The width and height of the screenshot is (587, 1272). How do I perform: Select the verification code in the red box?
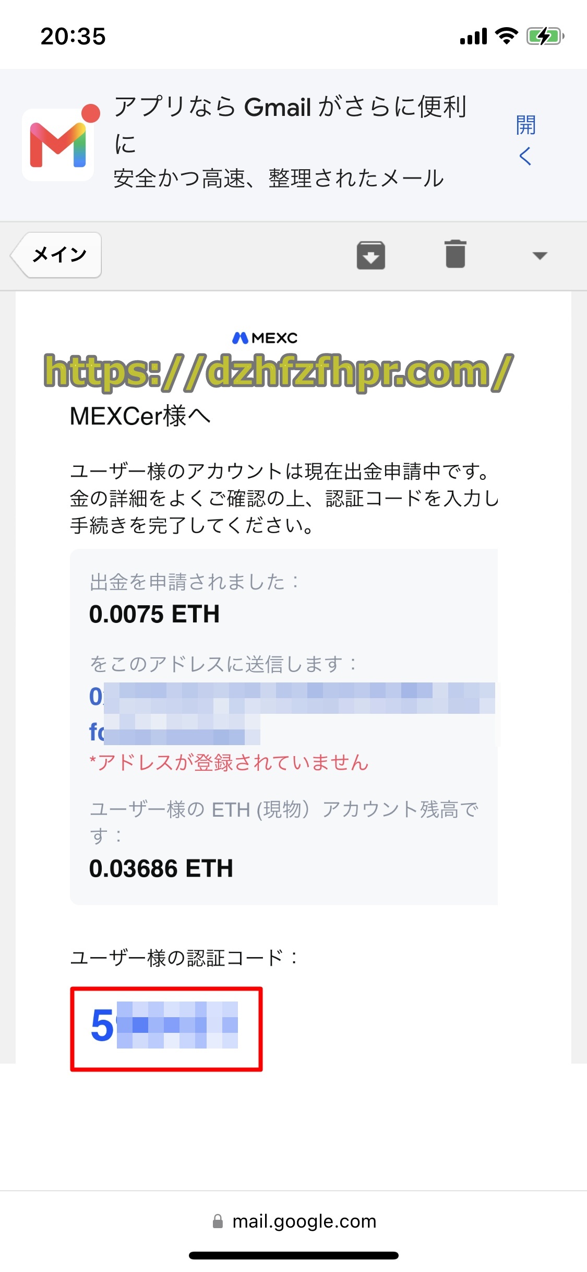point(165,1025)
